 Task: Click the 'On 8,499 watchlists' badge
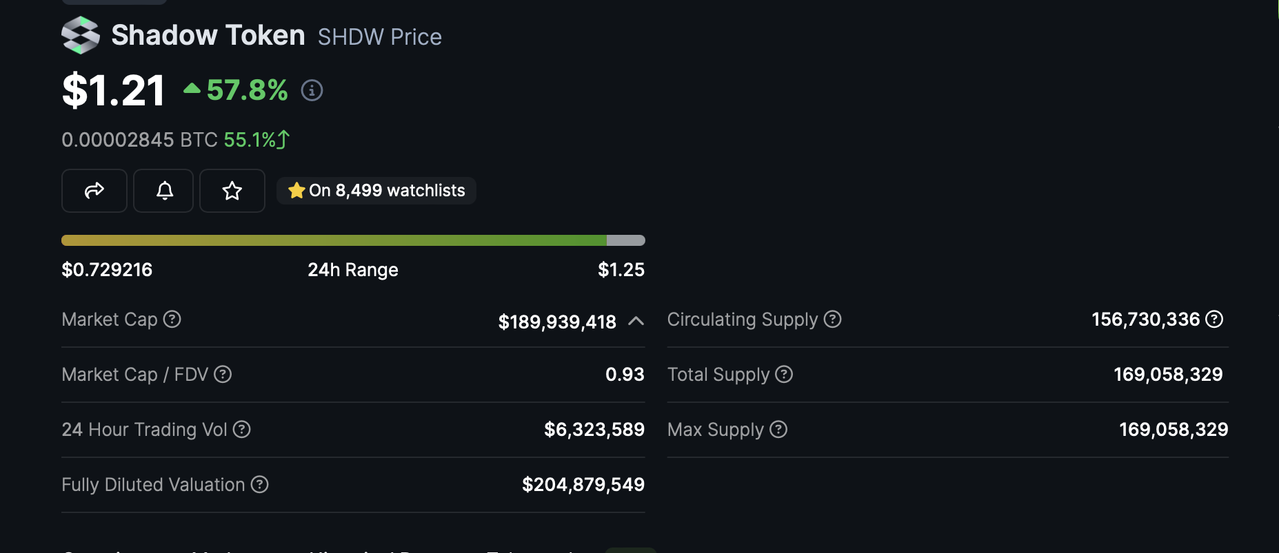point(376,191)
